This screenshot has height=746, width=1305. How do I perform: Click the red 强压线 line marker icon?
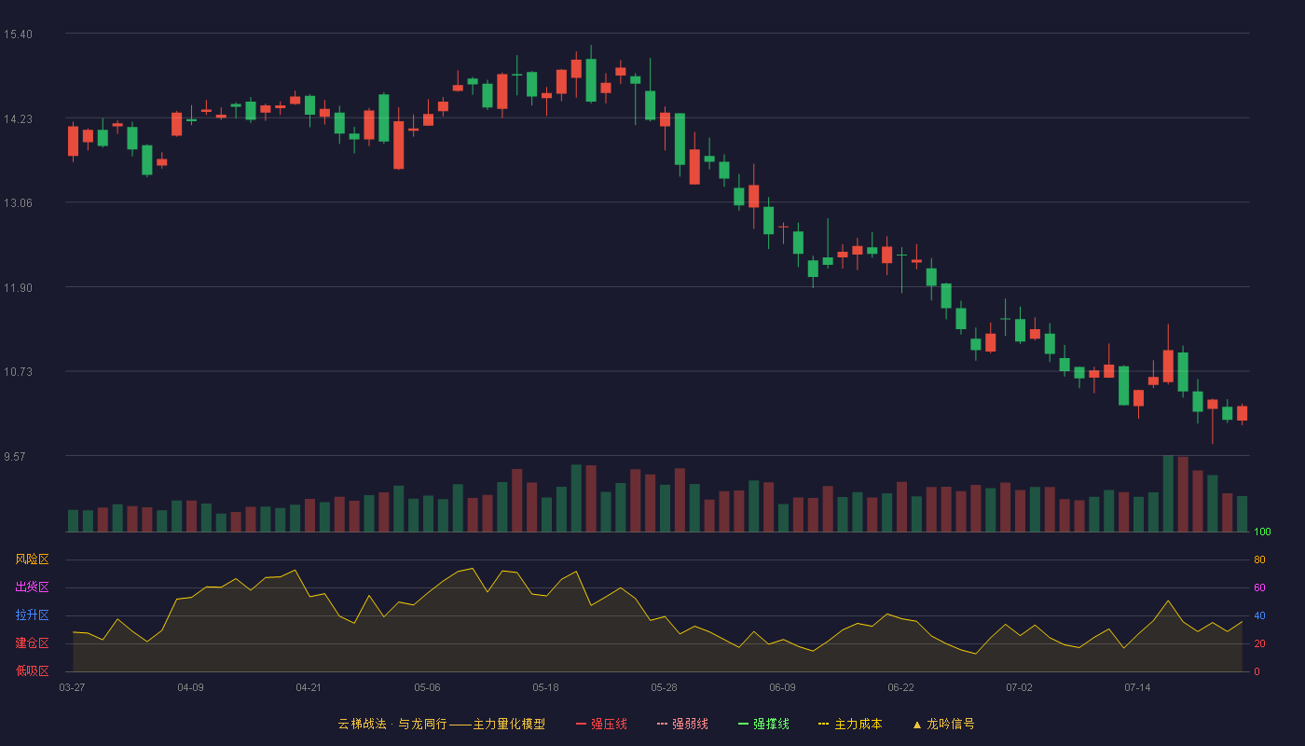581,724
